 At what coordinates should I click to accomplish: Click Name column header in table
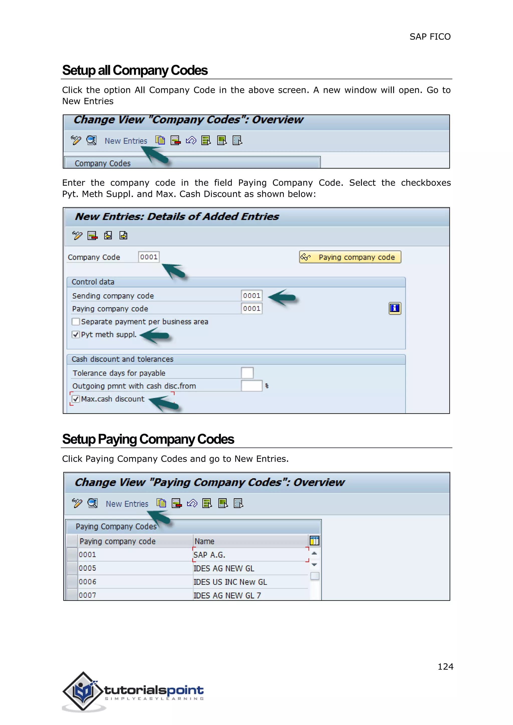point(250,541)
